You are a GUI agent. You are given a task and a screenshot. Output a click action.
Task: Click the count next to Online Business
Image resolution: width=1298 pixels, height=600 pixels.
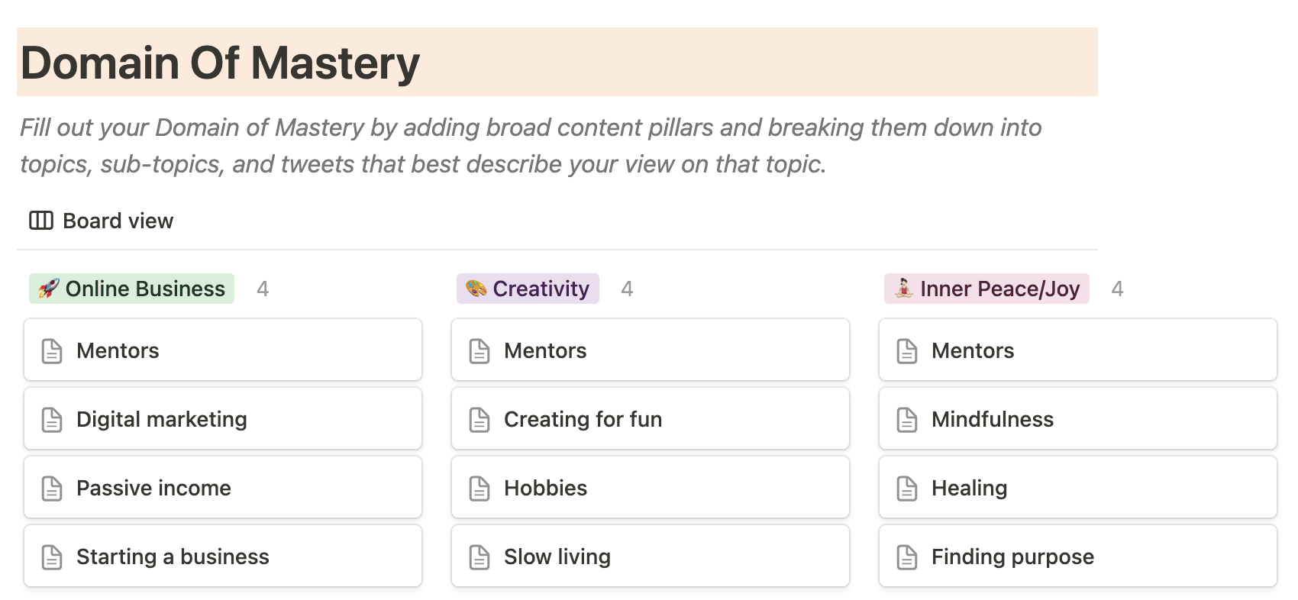pos(263,289)
